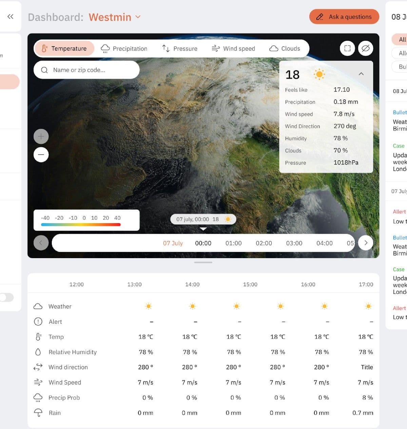Select the Temperature map tab

pyautogui.click(x=64, y=49)
